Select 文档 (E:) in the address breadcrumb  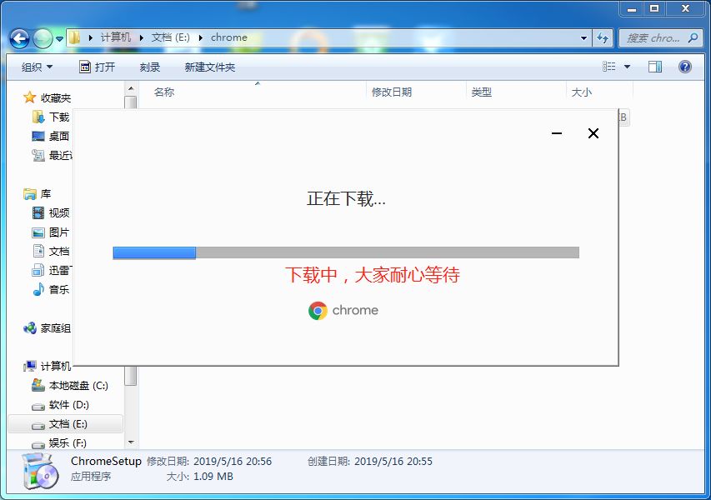[171, 37]
